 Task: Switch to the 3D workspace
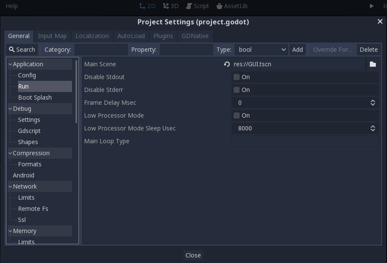171,6
